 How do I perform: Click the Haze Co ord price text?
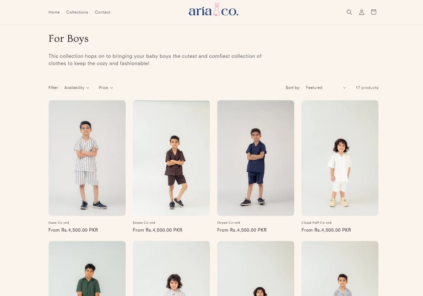pyautogui.click(x=73, y=230)
